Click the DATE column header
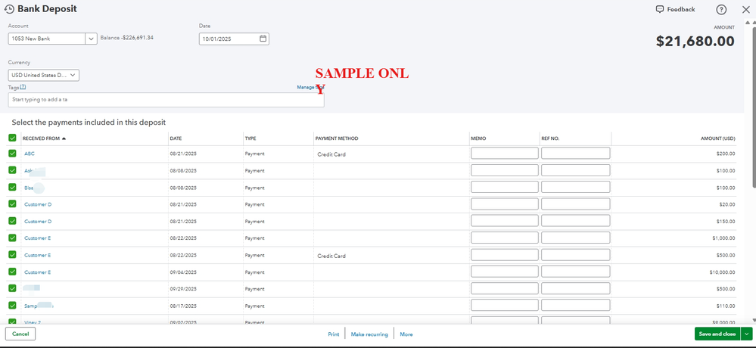The height and width of the screenshot is (348, 756). pos(176,138)
